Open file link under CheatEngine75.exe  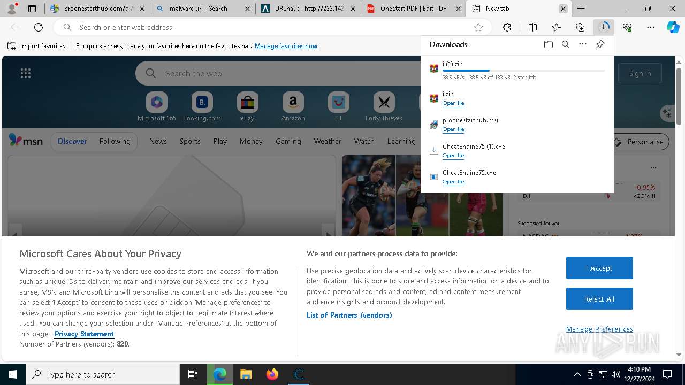453,182
